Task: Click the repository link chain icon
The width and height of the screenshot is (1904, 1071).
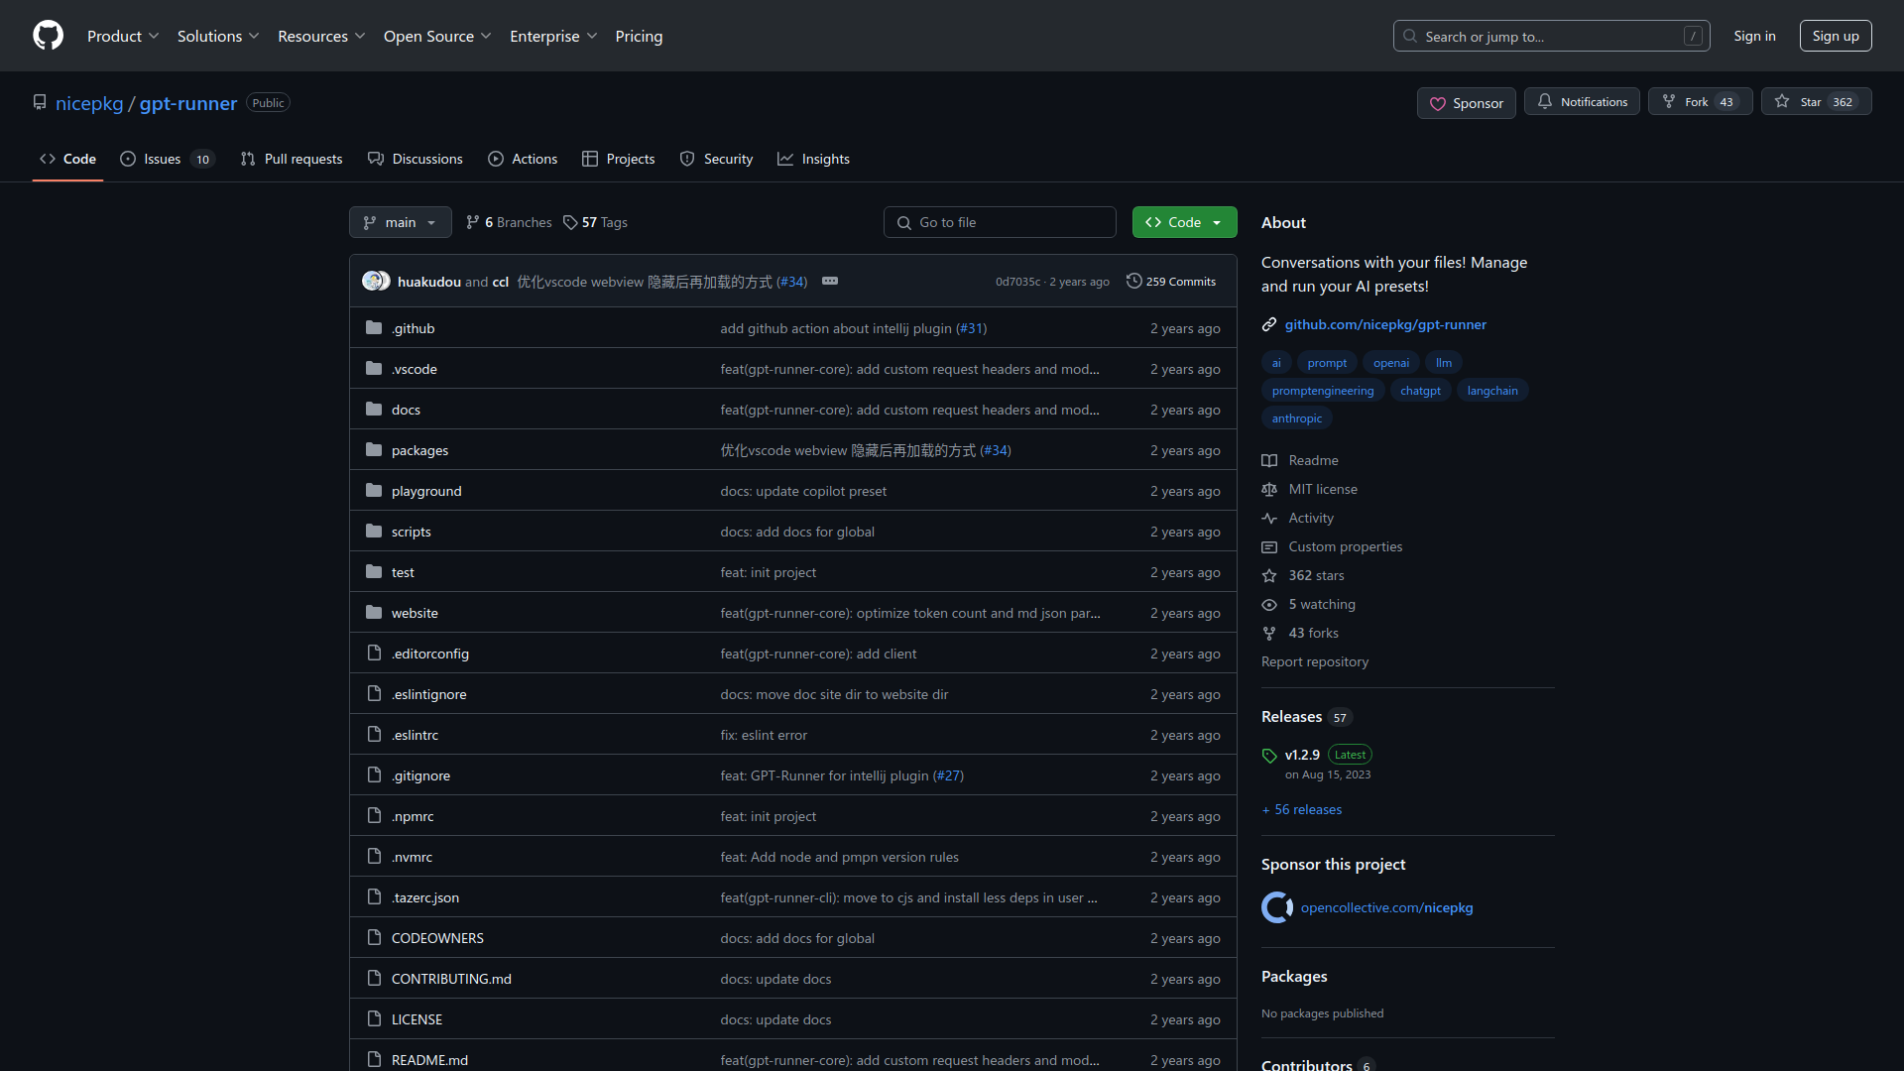Action: click(x=1269, y=324)
